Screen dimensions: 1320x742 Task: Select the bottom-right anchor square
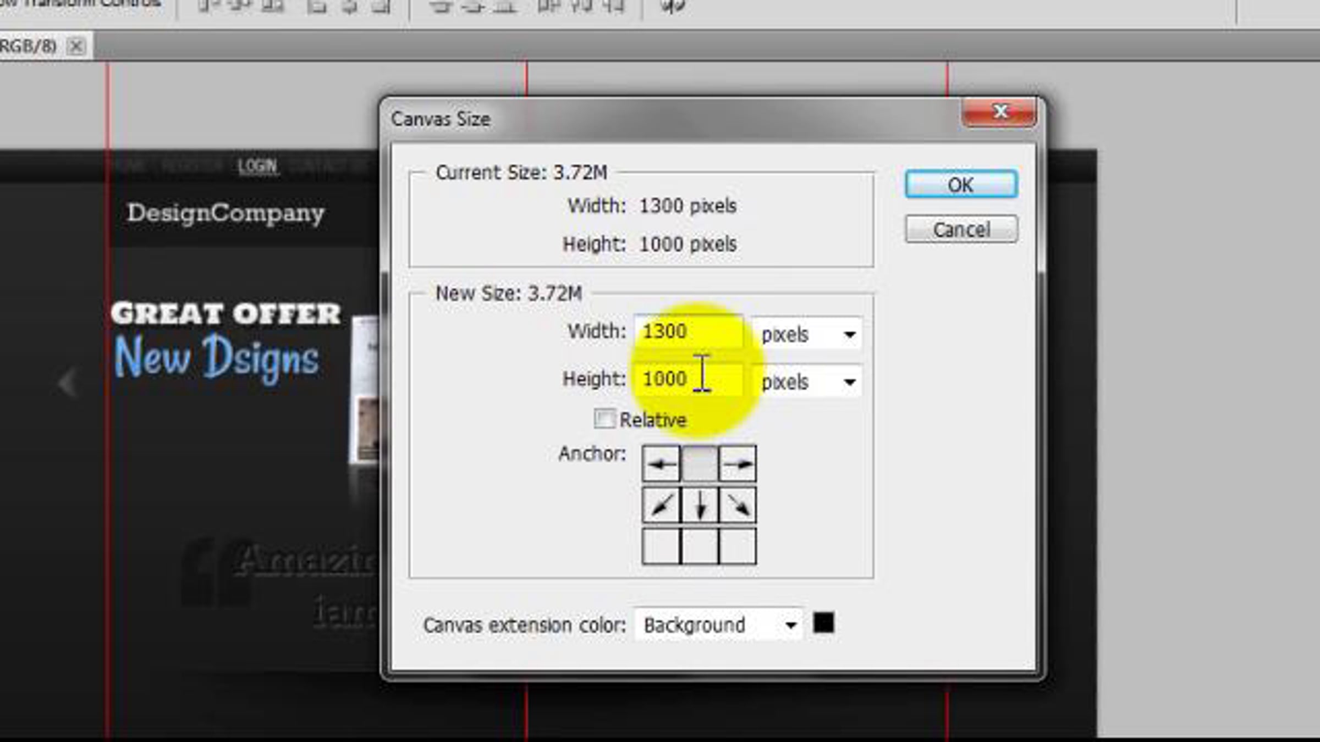pos(738,546)
